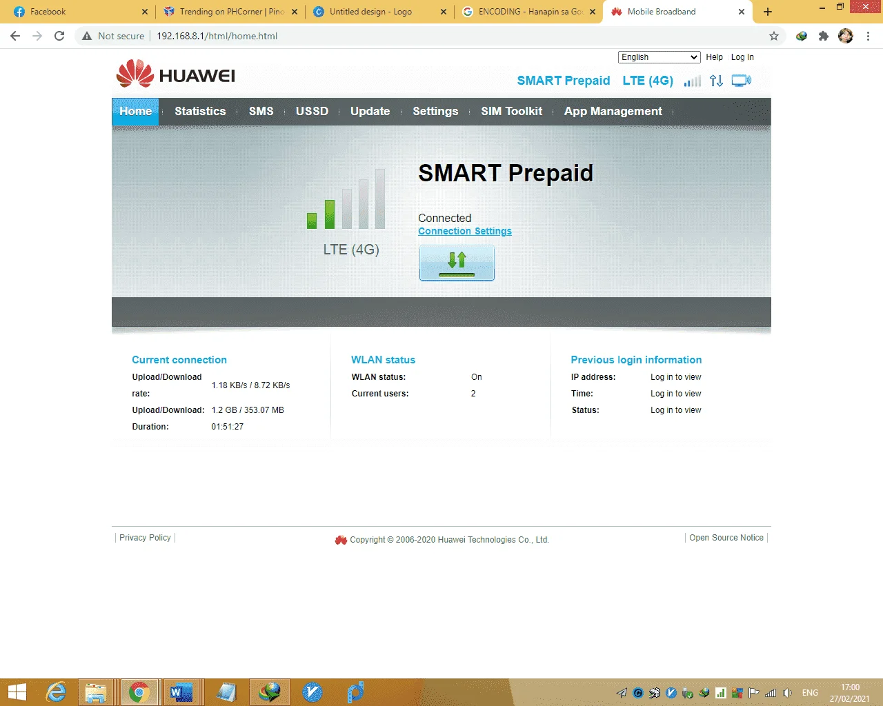Open the SMS tab
This screenshot has height=706, width=883.
point(261,111)
